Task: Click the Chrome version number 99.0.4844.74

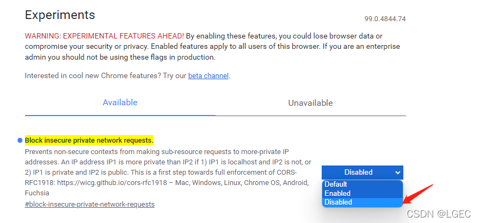Action: tap(385, 19)
